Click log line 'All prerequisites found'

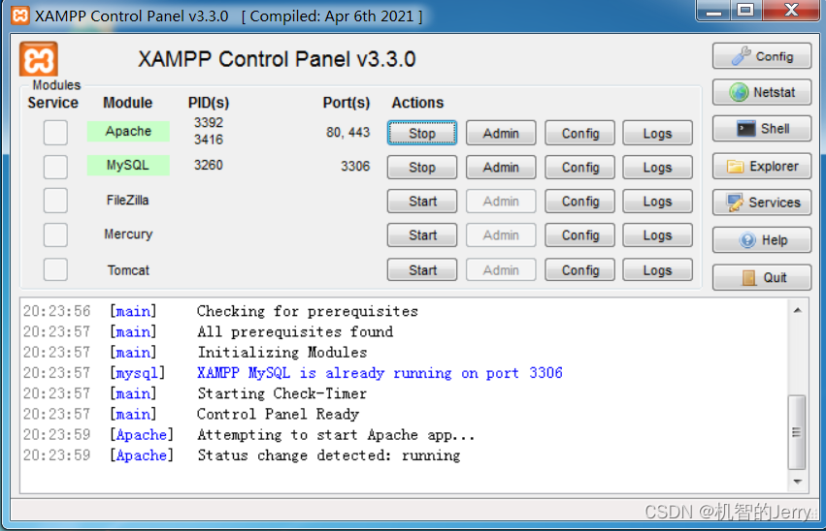pos(295,331)
